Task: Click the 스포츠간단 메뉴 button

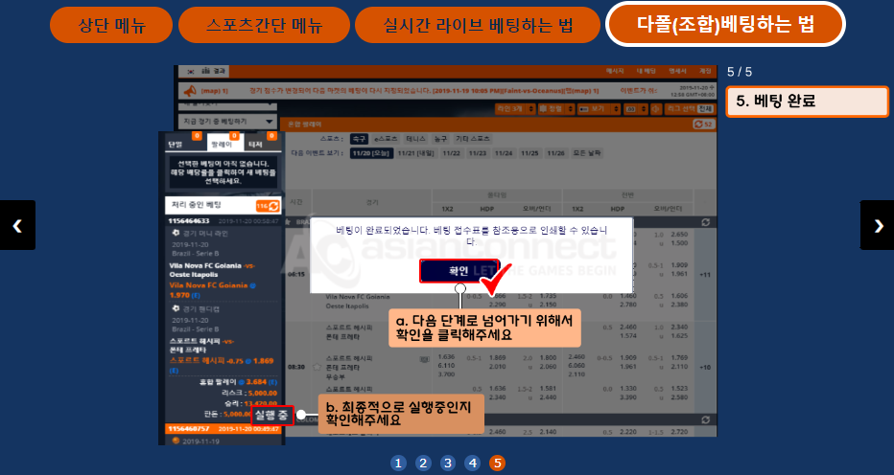Action: [x=264, y=25]
